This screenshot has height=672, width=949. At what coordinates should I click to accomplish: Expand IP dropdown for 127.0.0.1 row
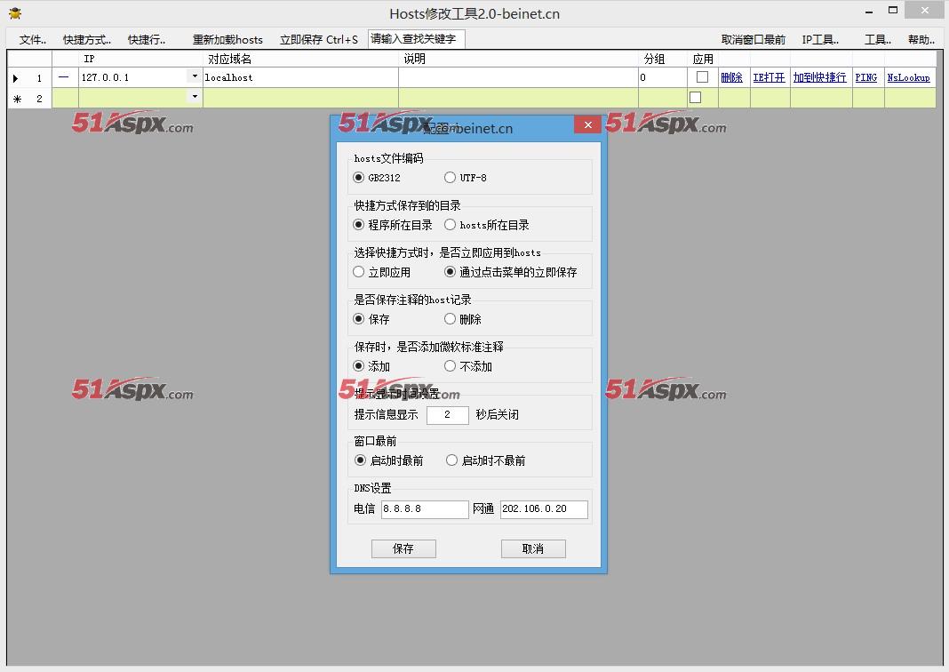pyautogui.click(x=195, y=77)
